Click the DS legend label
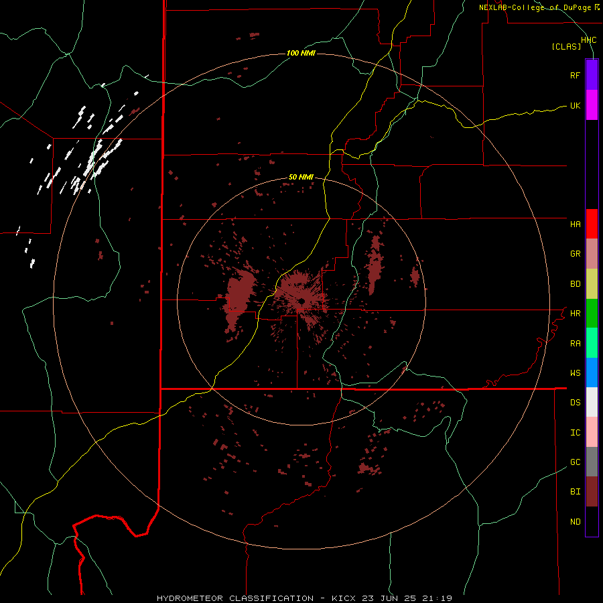The height and width of the screenshot is (603, 603). [575, 403]
